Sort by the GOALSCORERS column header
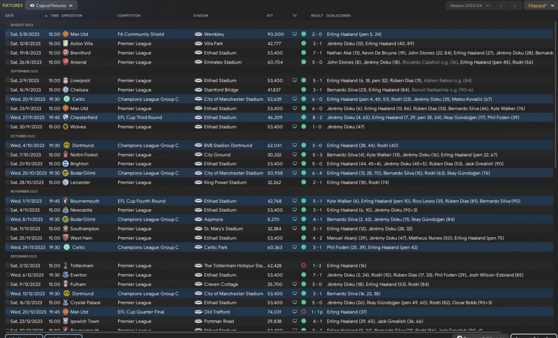This screenshot has height=338, width=558. 338,16
